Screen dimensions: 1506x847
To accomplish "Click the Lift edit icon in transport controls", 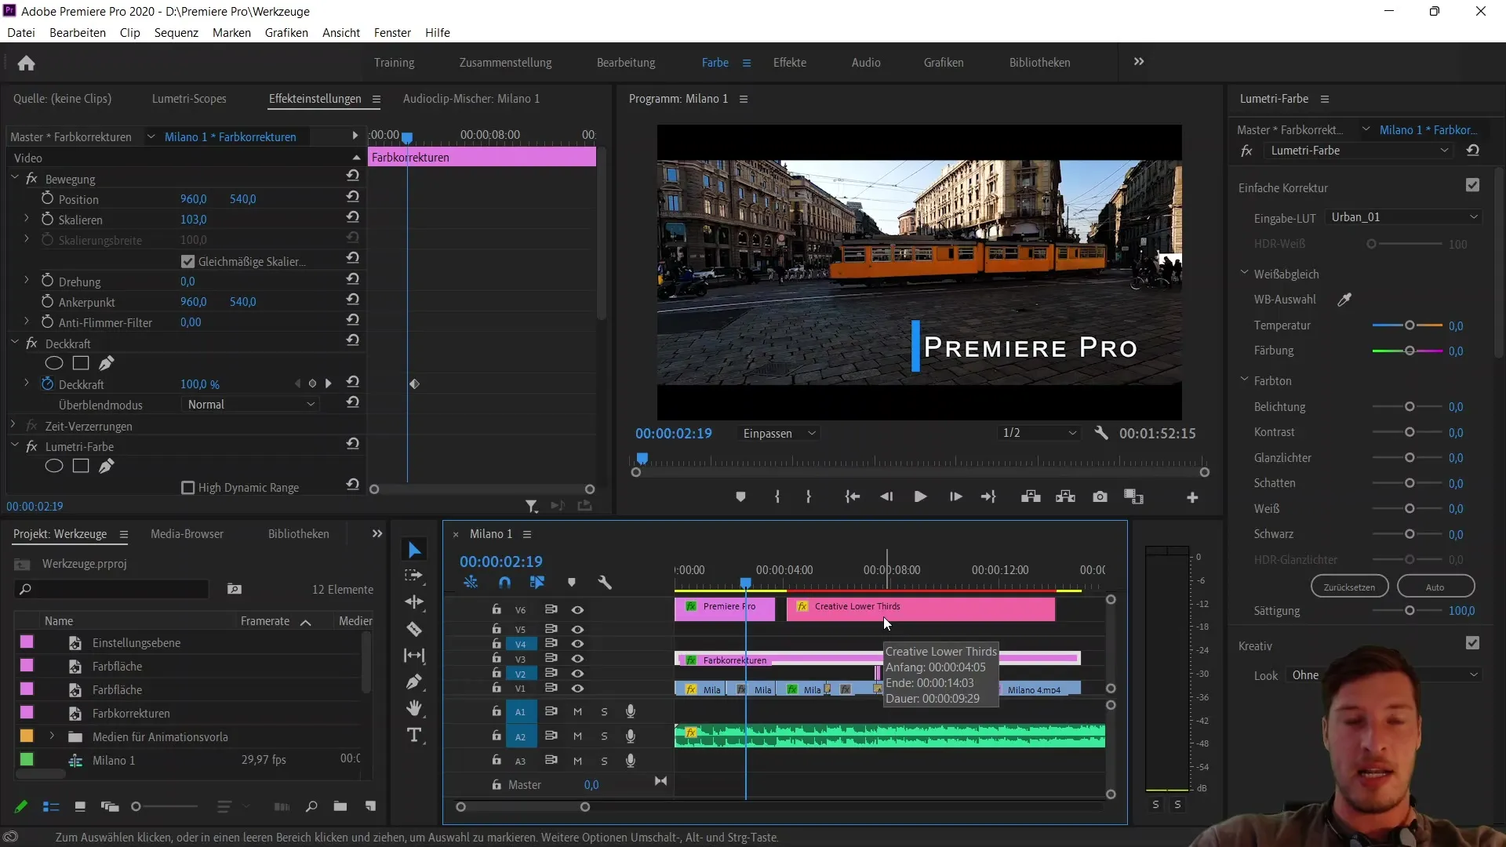I will pyautogui.click(x=1031, y=497).
